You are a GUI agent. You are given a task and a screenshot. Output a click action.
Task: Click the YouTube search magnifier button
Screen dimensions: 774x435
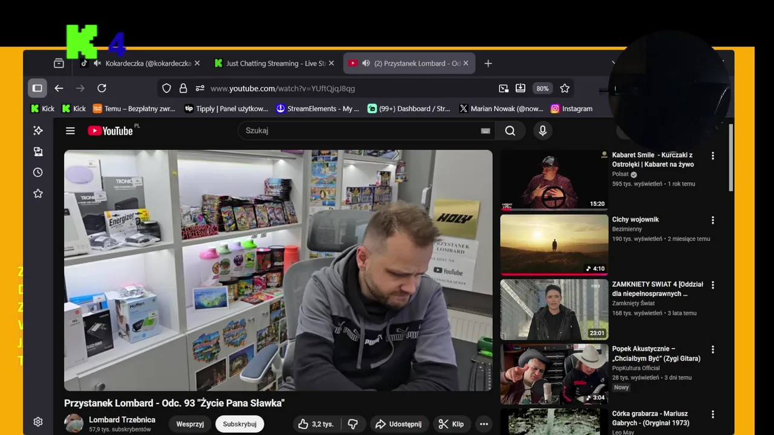tap(510, 130)
